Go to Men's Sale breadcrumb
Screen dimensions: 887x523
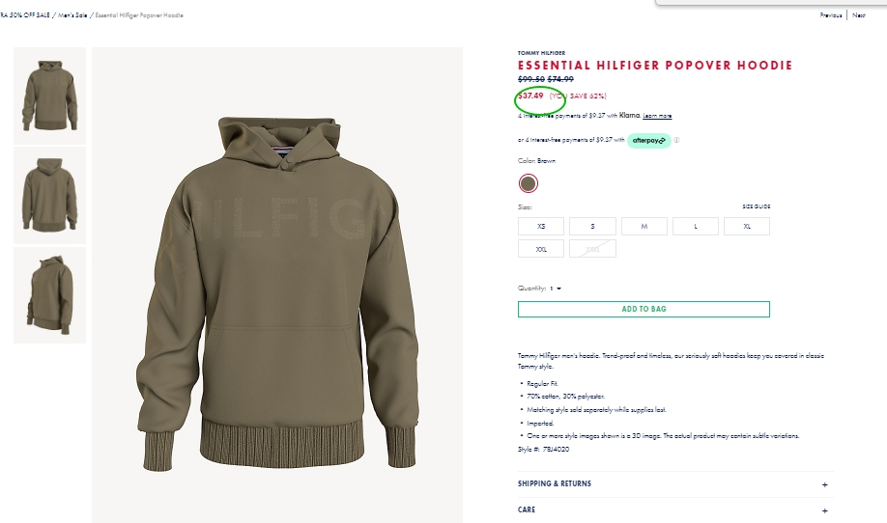(x=72, y=15)
